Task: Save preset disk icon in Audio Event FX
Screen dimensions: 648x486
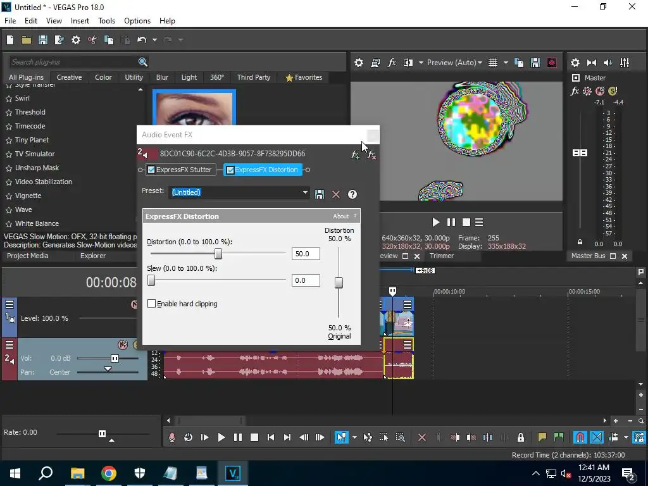Action: coord(320,194)
